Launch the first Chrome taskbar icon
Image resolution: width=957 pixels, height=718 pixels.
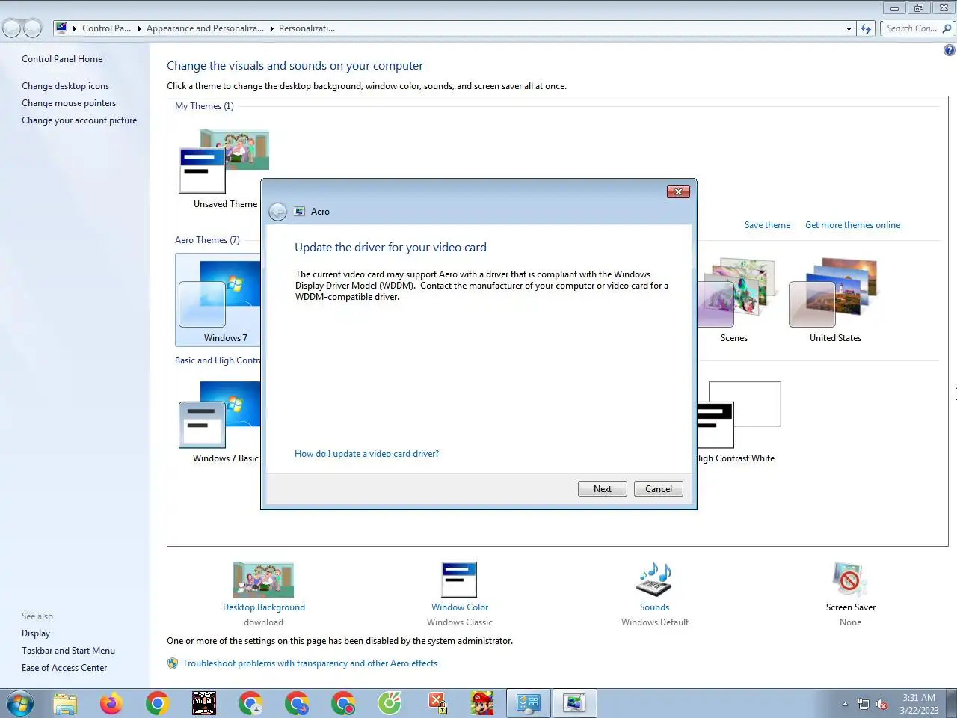(x=158, y=703)
